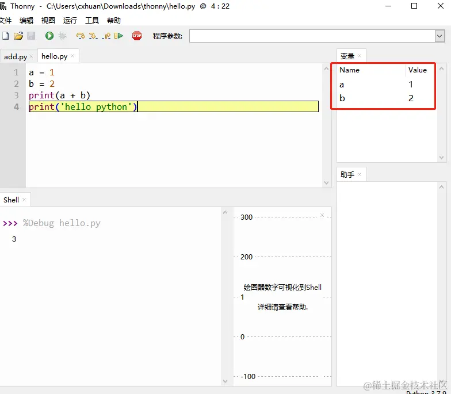Start debugging with the bug icon

coord(62,36)
